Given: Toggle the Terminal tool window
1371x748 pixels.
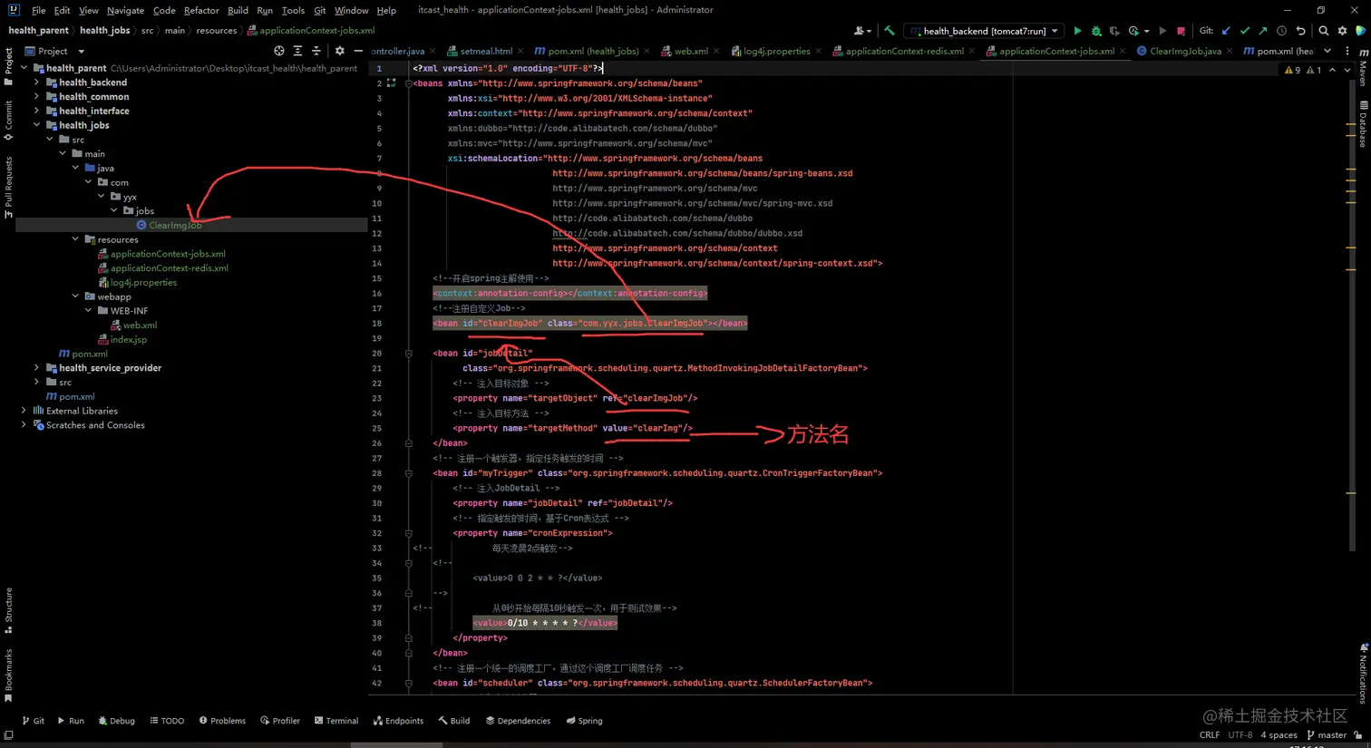Looking at the screenshot, I should point(336,721).
